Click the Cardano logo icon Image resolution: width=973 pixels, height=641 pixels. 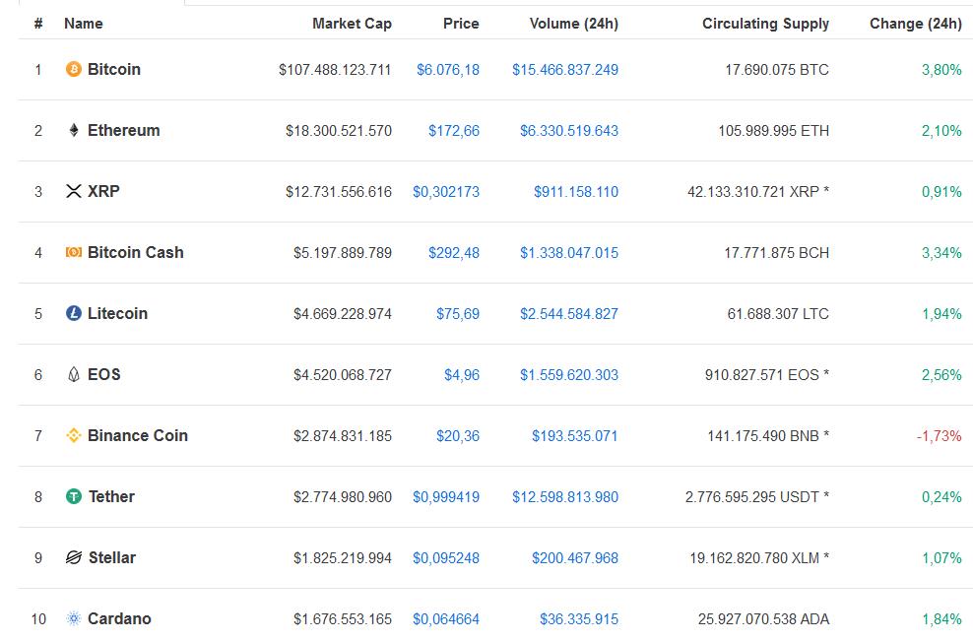coord(73,618)
